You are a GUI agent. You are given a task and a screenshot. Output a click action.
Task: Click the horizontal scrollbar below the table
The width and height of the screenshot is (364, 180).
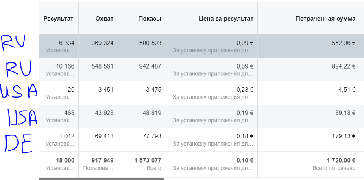click(102, 178)
